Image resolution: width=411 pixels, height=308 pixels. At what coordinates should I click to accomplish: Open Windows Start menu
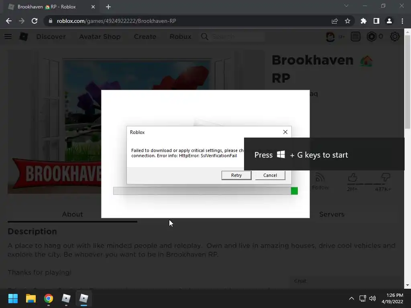click(x=13, y=298)
